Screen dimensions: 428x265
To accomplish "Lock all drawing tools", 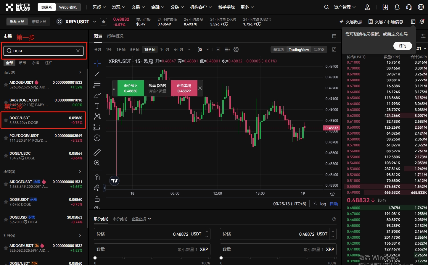I will tap(97, 199).
